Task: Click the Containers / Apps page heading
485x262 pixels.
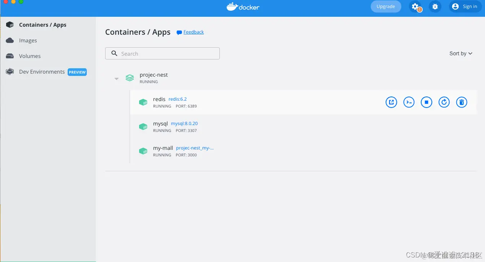Action: tap(138, 32)
